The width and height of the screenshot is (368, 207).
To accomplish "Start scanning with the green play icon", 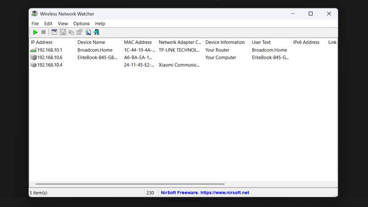I will pyautogui.click(x=35, y=32).
